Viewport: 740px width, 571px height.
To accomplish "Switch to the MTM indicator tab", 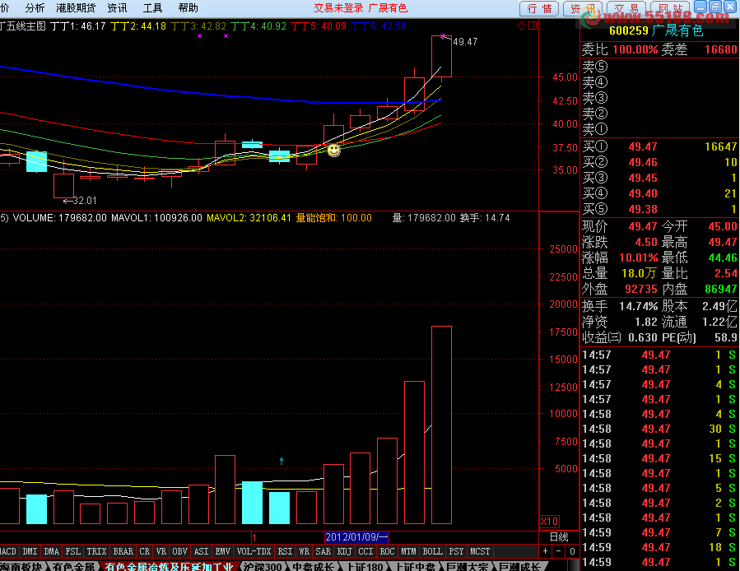I will point(409,551).
